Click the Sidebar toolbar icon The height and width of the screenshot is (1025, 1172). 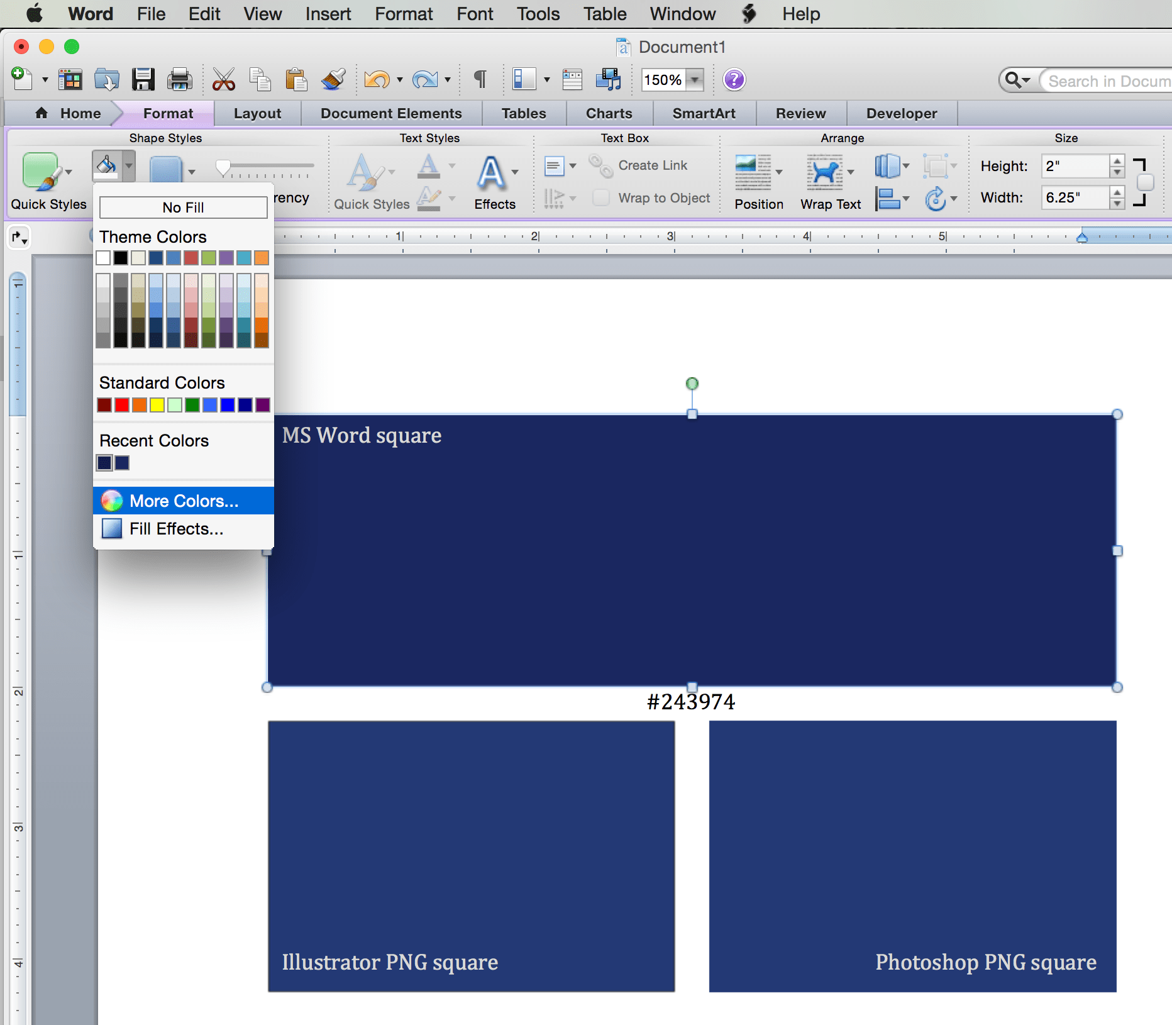[x=524, y=79]
